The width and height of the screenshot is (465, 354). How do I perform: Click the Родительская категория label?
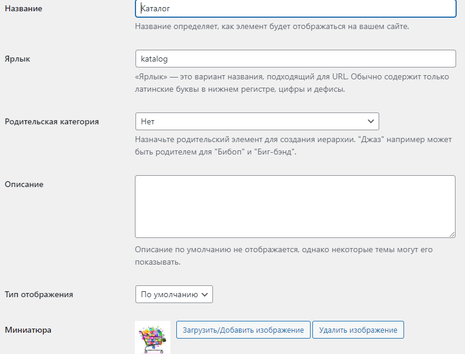pyautogui.click(x=51, y=122)
